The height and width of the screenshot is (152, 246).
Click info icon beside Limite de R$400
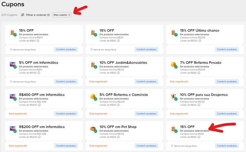pyautogui.click(x=40, y=105)
